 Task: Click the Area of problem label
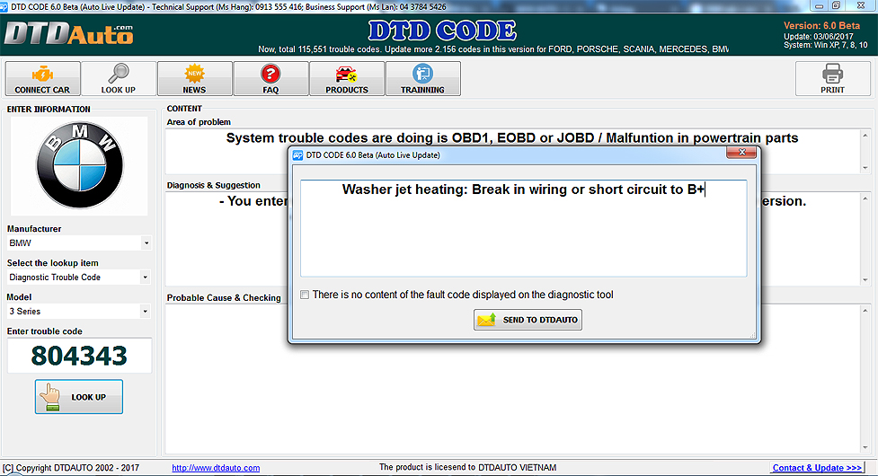tap(199, 122)
